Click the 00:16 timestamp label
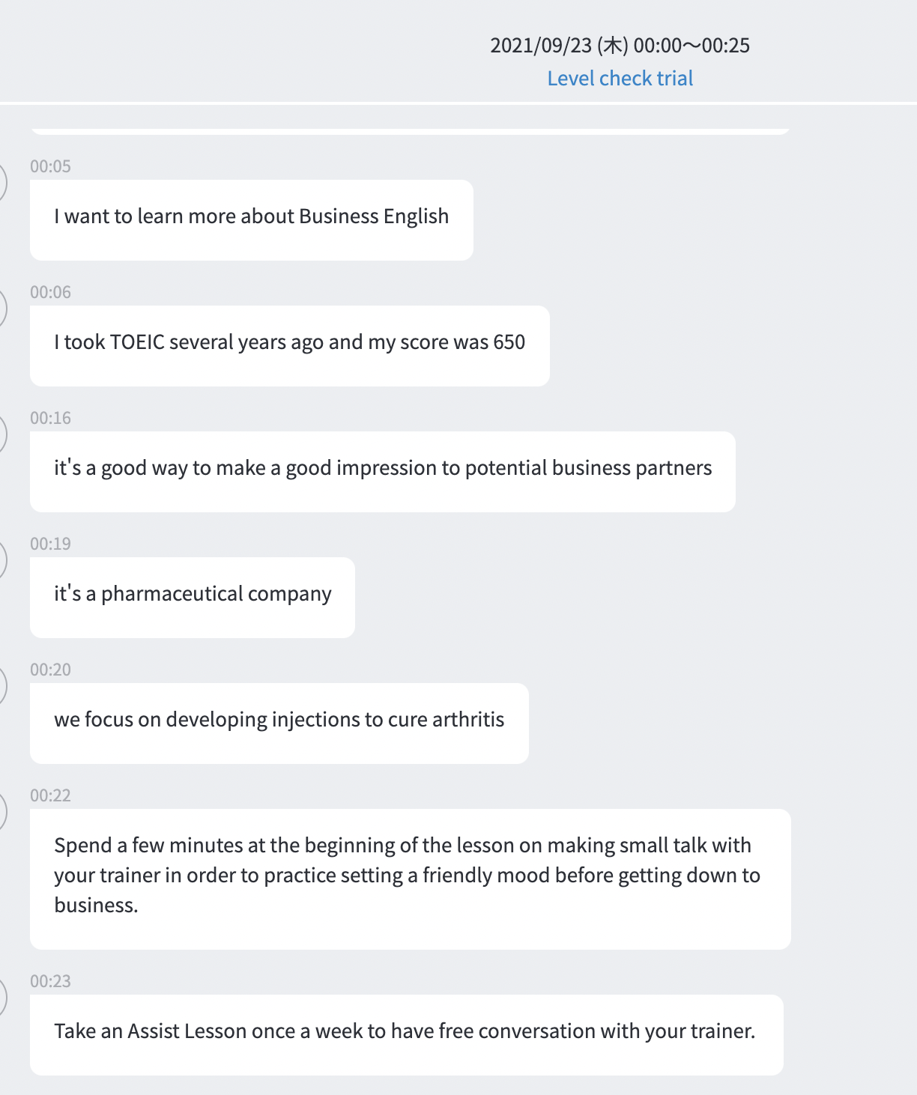Image resolution: width=917 pixels, height=1095 pixels. (50, 418)
